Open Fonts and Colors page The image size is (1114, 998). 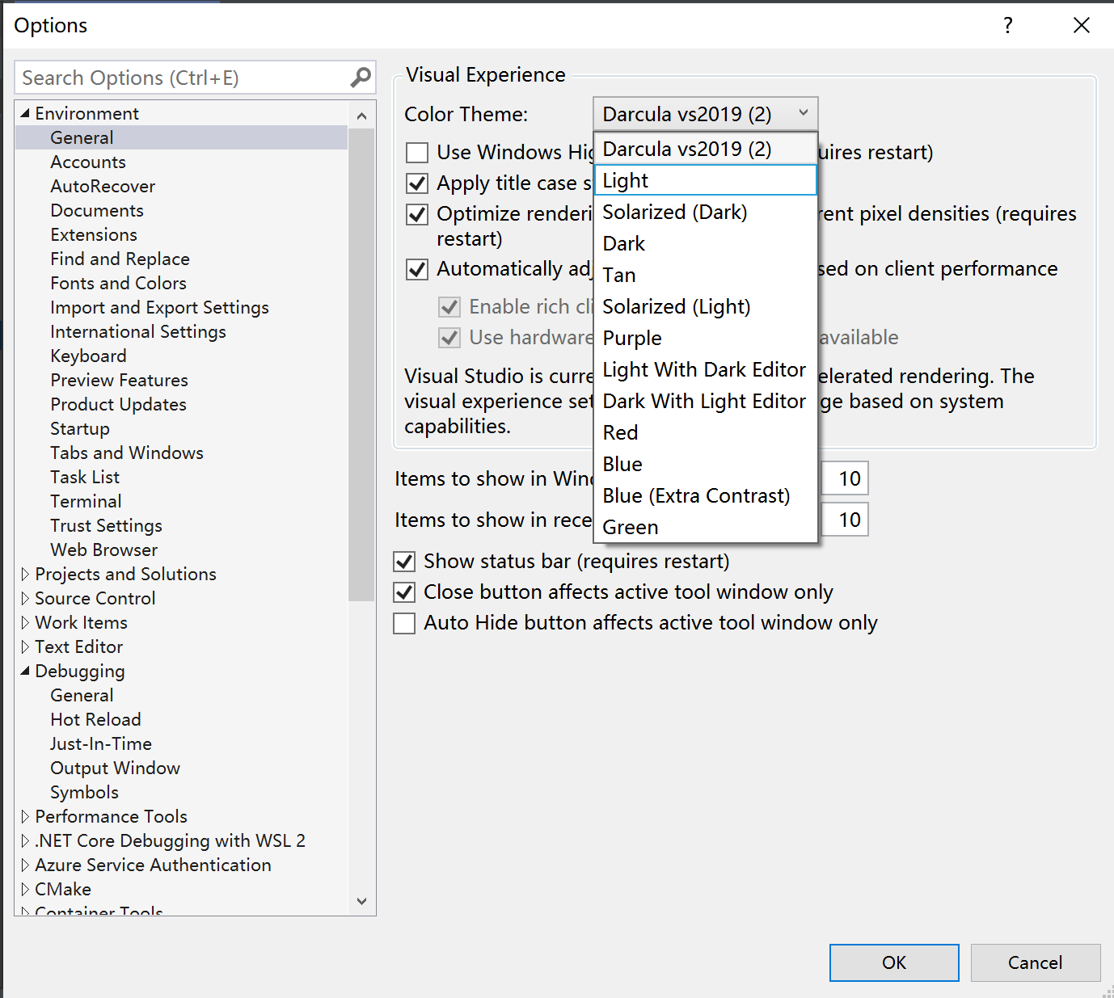(x=118, y=283)
